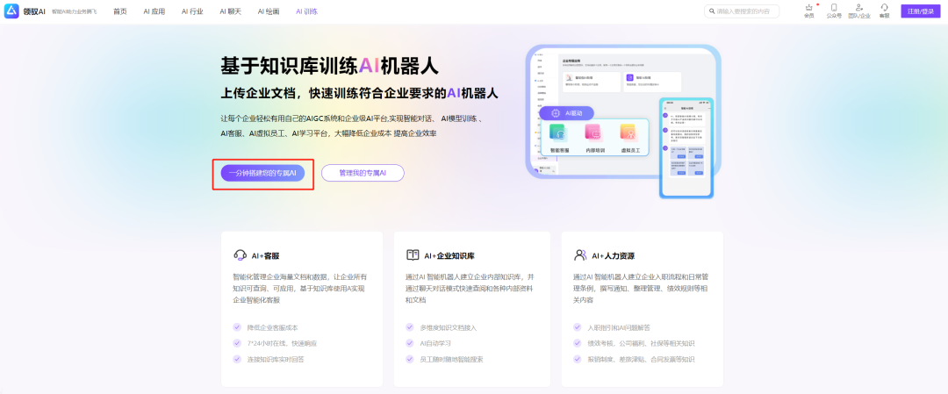Viewport: 948px width, 394px height.
Task: Click the hero illustration of AI驱动 dashboard
Action: pyautogui.click(x=623, y=121)
